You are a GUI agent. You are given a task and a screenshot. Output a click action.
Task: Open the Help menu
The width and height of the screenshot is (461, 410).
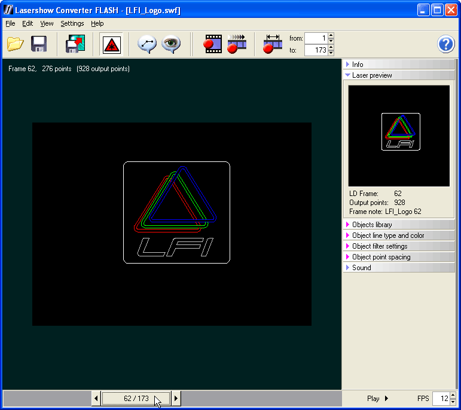97,23
